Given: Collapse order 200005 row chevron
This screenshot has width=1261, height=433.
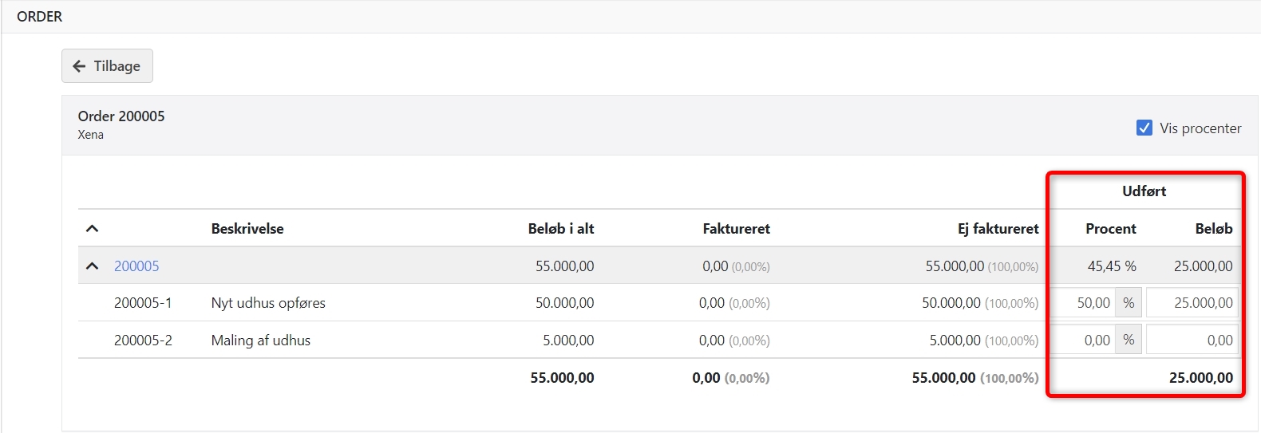Looking at the screenshot, I should click(x=93, y=266).
